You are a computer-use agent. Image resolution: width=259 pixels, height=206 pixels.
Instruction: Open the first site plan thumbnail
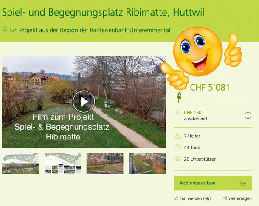[20, 164]
